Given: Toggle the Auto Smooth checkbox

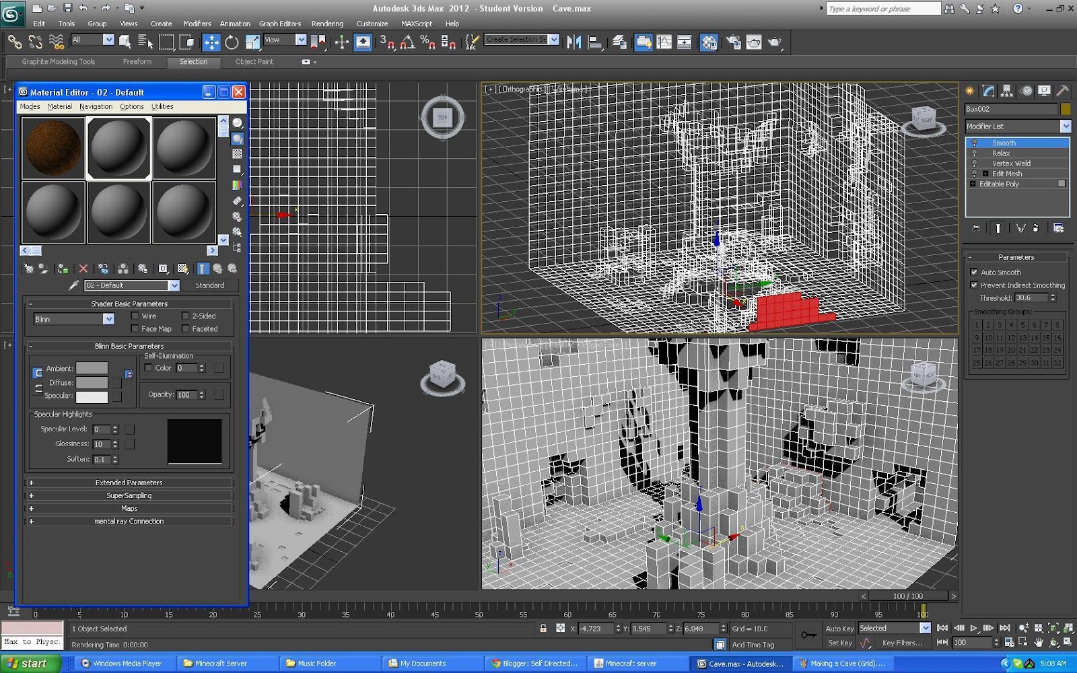Looking at the screenshot, I should coord(974,273).
